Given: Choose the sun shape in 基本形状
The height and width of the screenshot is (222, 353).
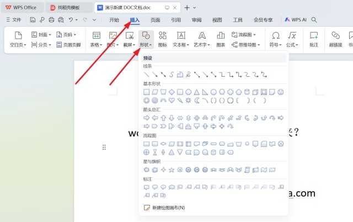Looking at the screenshot, I should coord(188,101).
